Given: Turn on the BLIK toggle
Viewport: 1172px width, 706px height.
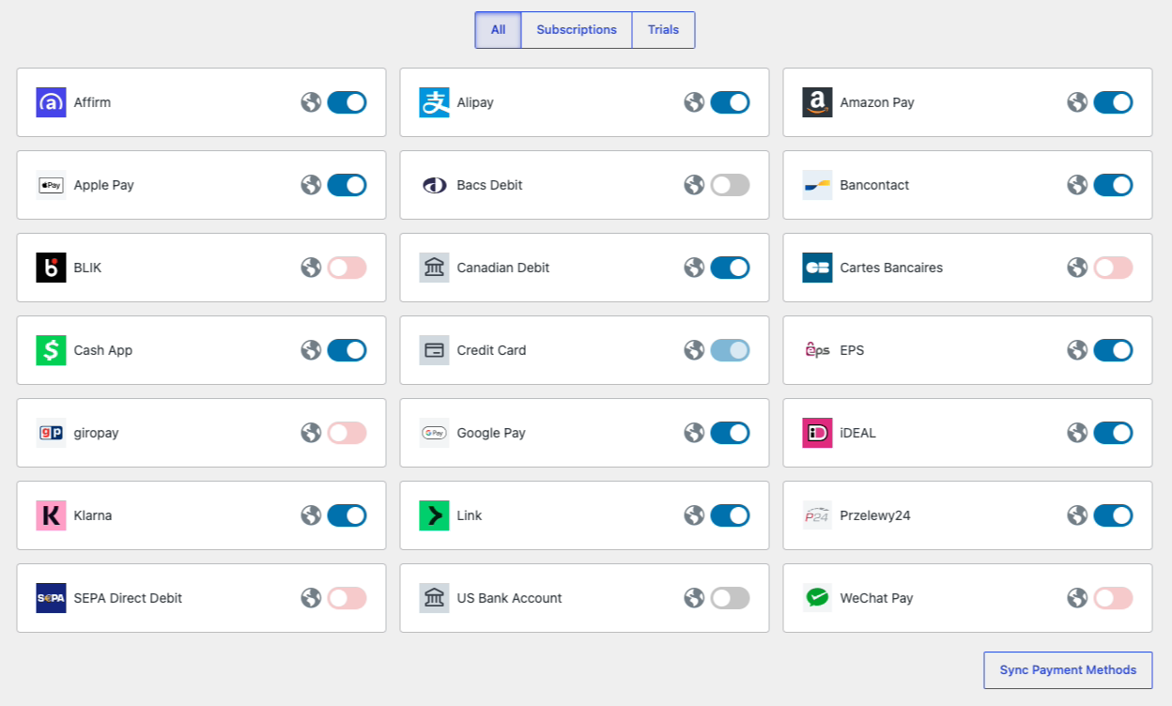Looking at the screenshot, I should (x=347, y=268).
